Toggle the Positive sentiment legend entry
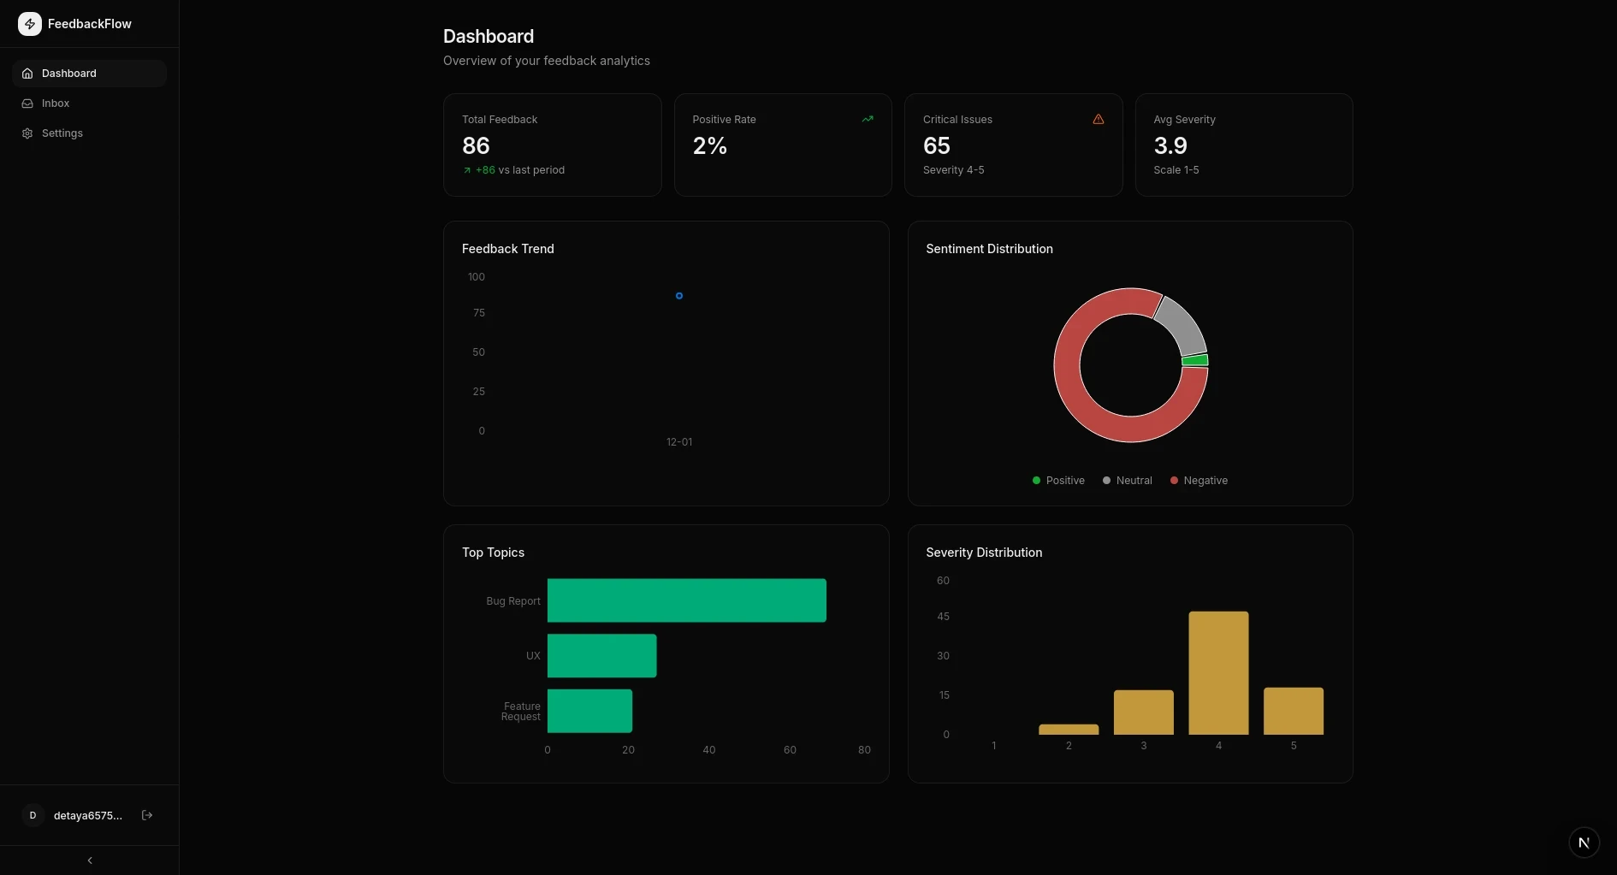The image size is (1617, 875). 1058,480
